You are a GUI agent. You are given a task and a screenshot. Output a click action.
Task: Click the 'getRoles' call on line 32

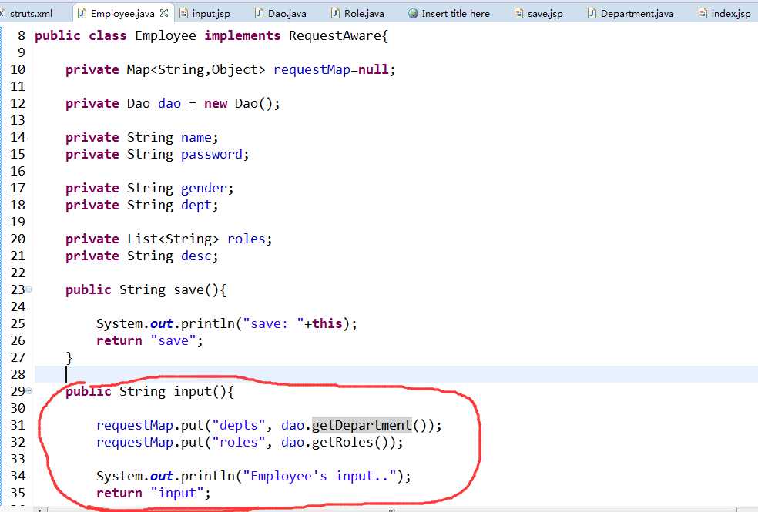[343, 442]
